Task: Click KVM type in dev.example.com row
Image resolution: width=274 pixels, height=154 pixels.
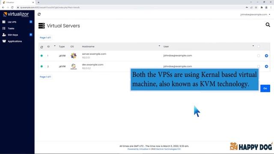Action: [62, 66]
